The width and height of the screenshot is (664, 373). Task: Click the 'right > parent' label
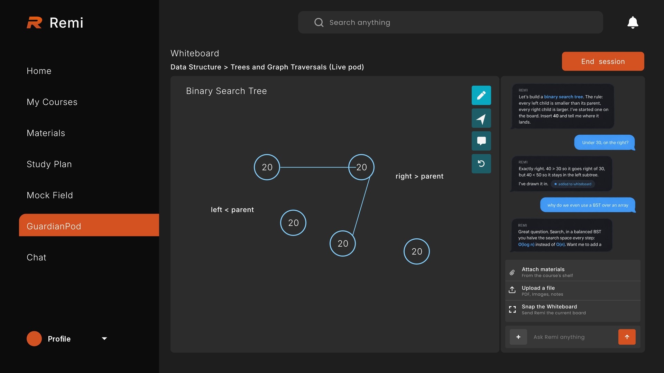click(419, 176)
